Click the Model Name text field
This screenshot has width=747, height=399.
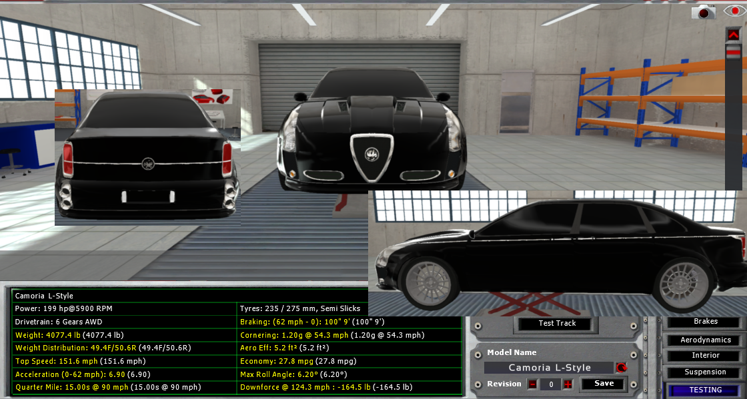[549, 368]
